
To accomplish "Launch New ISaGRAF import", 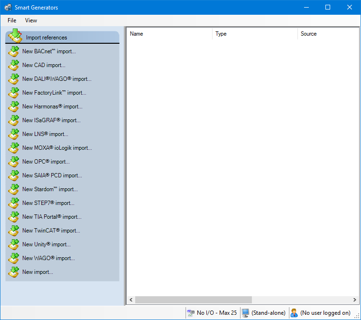I will [x=51, y=120].
